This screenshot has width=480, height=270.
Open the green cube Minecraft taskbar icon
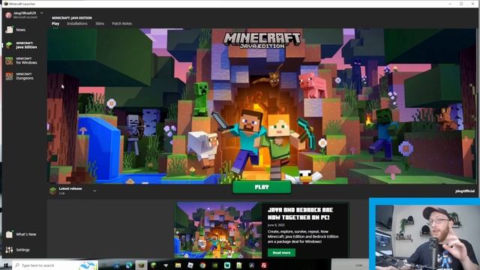click(x=153, y=265)
